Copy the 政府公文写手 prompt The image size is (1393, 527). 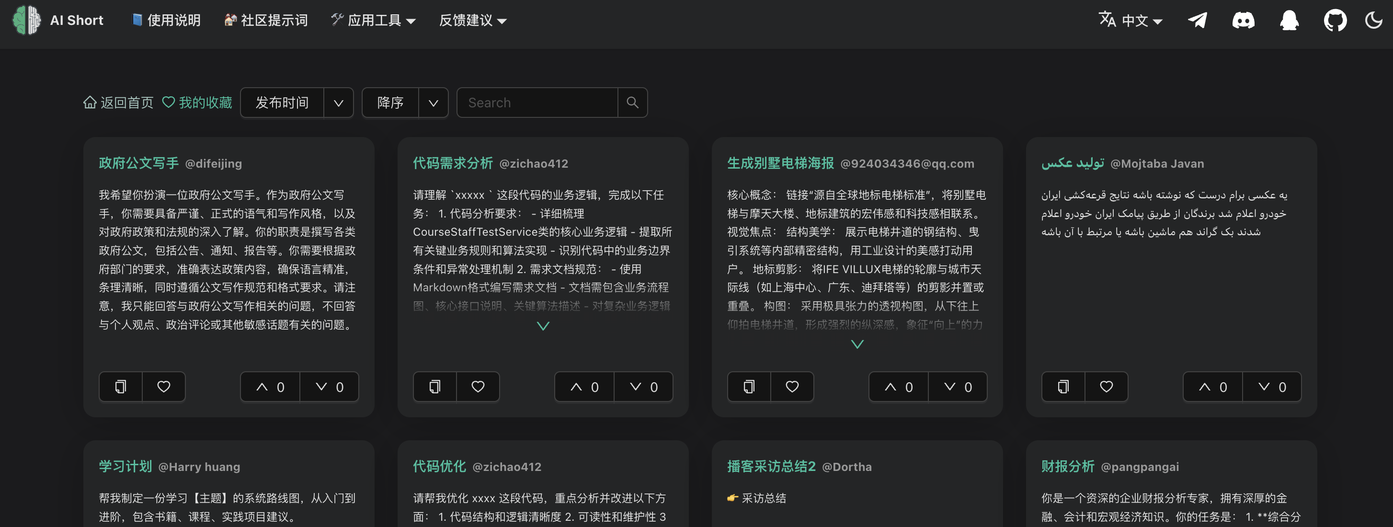[x=121, y=386]
